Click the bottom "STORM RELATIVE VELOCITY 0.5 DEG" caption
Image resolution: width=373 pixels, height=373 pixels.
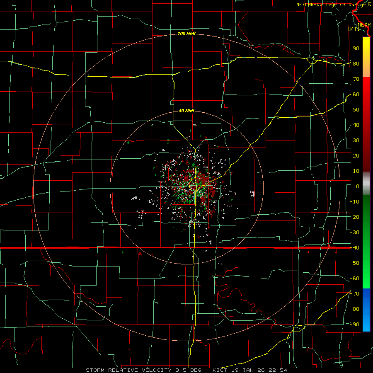[x=143, y=370]
